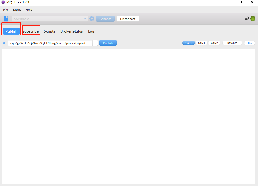This screenshot has height=186, width=258.
Task: Click the new profile document icon
Action: click(x=6, y=19)
